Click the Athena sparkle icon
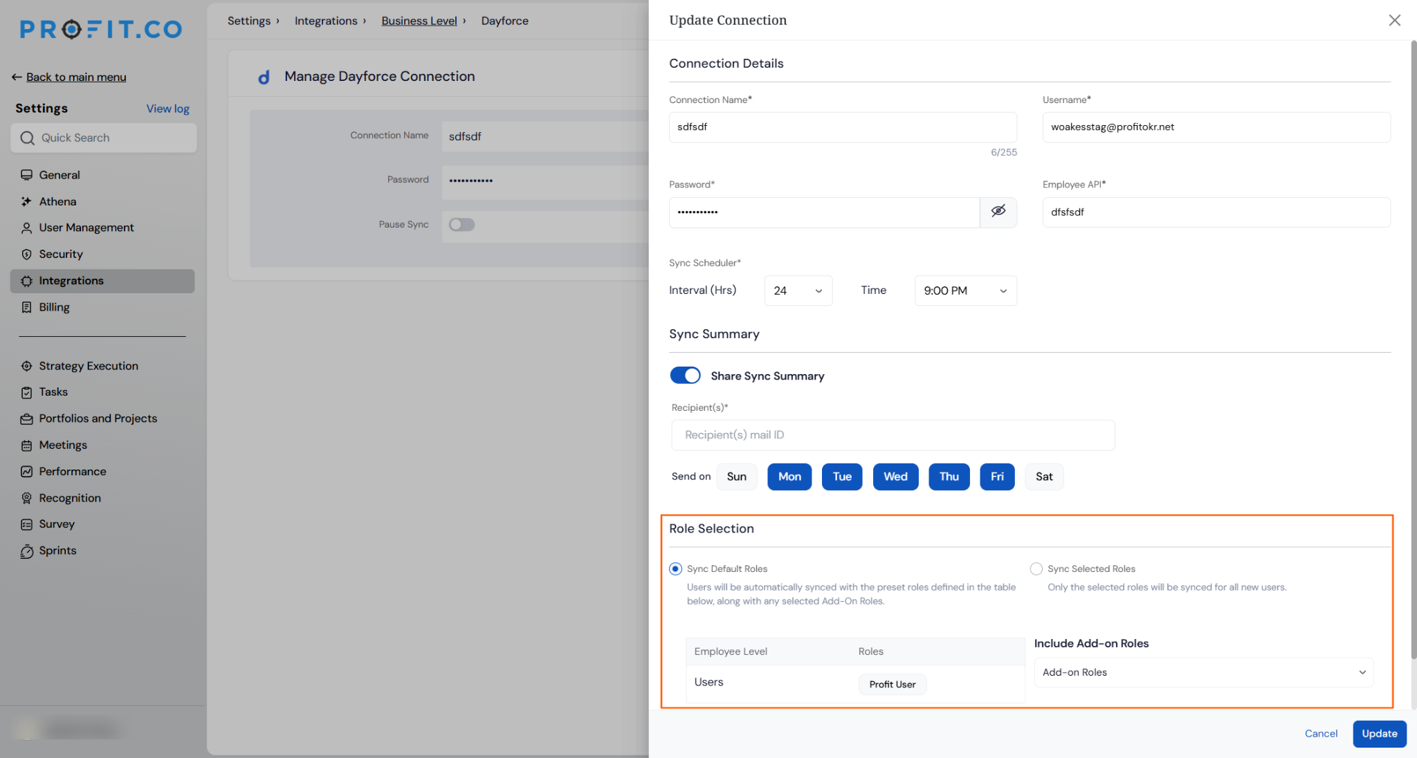This screenshot has height=758, width=1417. click(x=26, y=201)
